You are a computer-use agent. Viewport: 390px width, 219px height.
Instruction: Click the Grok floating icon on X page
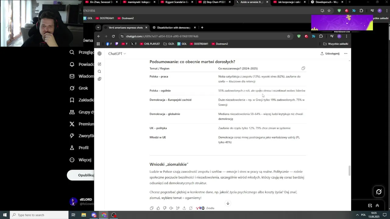point(379,192)
